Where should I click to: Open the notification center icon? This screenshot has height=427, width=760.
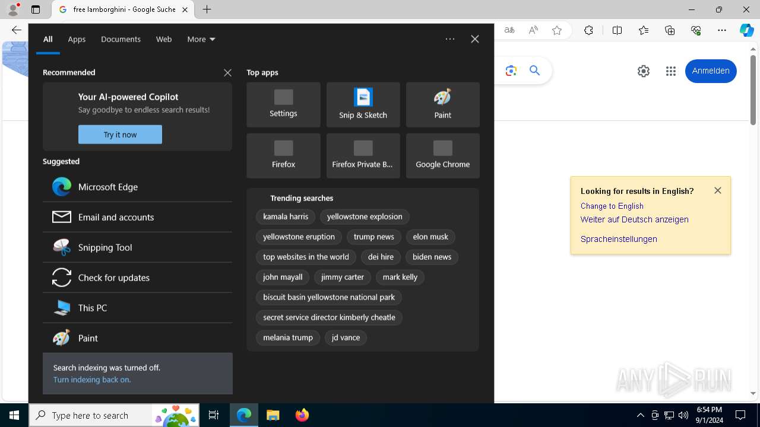740,415
